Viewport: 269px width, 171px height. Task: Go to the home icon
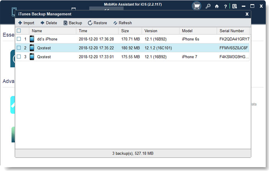(x=217, y=6)
